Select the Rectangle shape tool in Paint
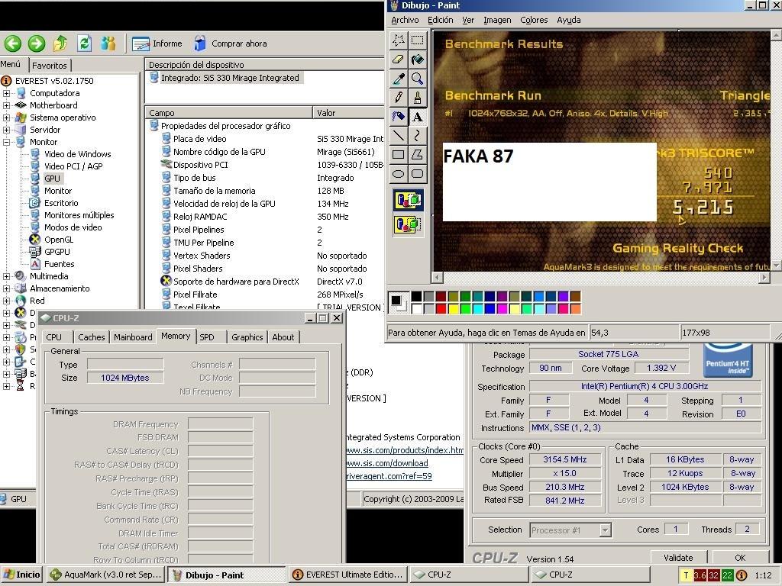The width and height of the screenshot is (782, 586). click(x=399, y=154)
